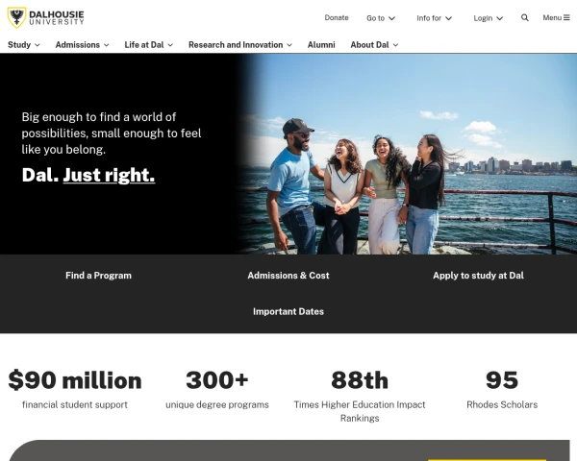Click the Donate link

click(337, 17)
